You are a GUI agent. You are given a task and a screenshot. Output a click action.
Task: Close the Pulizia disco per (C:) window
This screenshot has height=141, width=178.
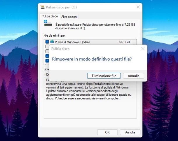coord(138,7)
